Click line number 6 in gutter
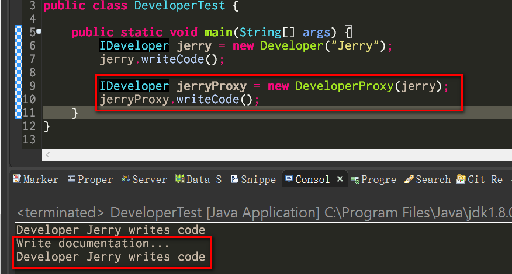512x274 pixels. (x=32, y=45)
